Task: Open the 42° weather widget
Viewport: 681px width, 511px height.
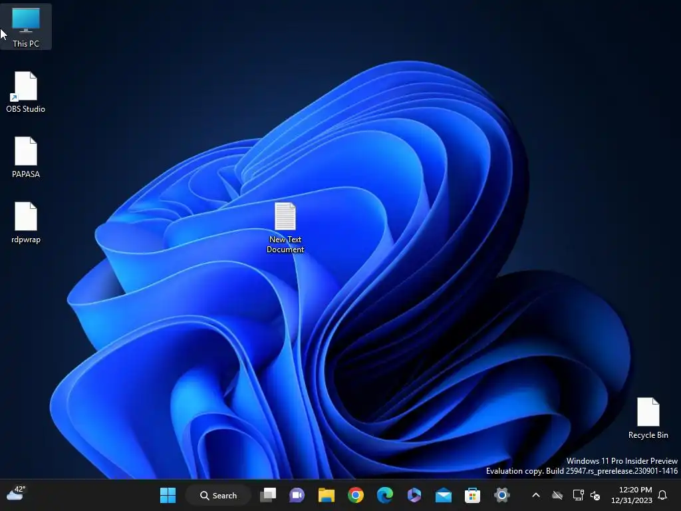Action: click(16, 493)
